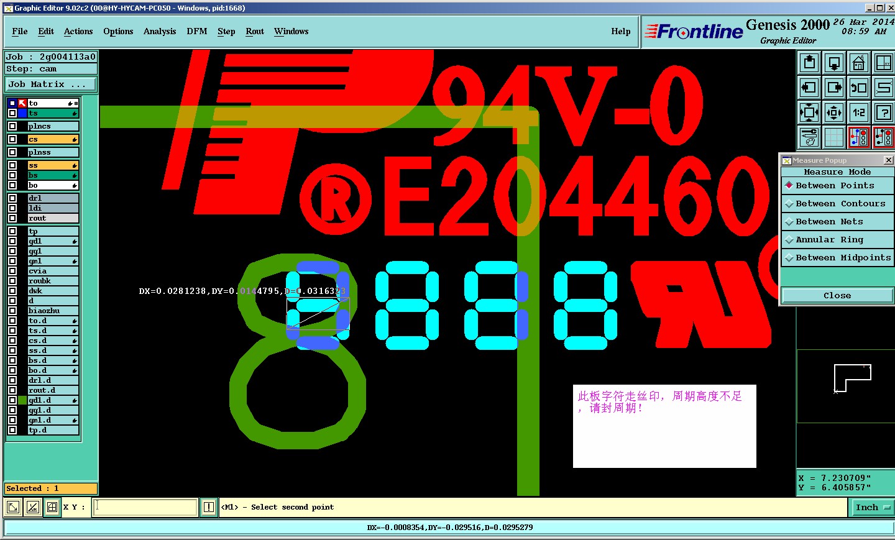Click the black net traffic-light icon
Screen dimensions: 895x540
point(883,137)
